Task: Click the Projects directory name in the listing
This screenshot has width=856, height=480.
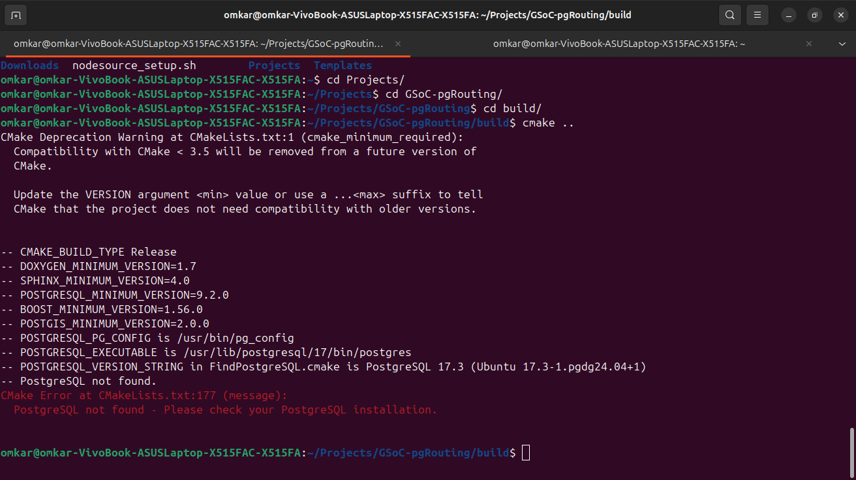Action: (274, 65)
